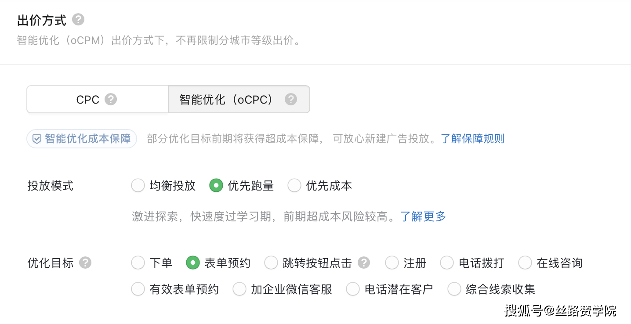This screenshot has width=631, height=324.
Task: Click help icon next to 优化目标 label
Action: pos(85,263)
